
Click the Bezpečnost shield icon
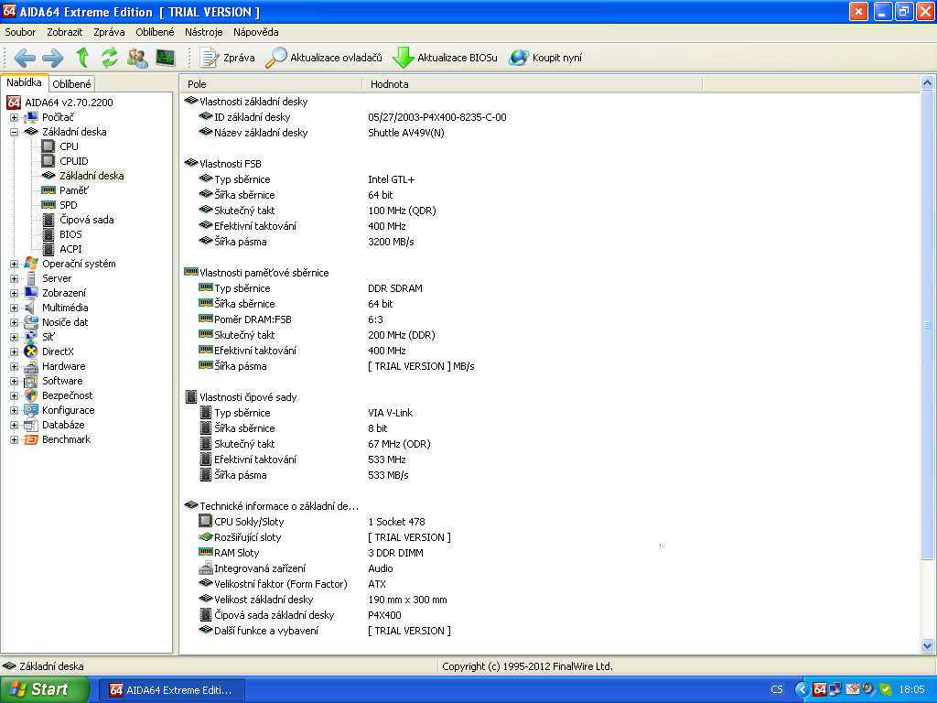31,395
